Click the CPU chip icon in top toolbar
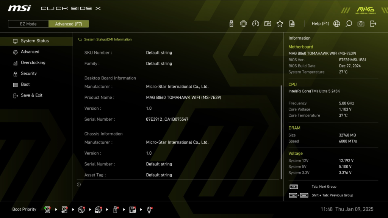Screen dimensions: 388x218 click(x=243, y=23)
